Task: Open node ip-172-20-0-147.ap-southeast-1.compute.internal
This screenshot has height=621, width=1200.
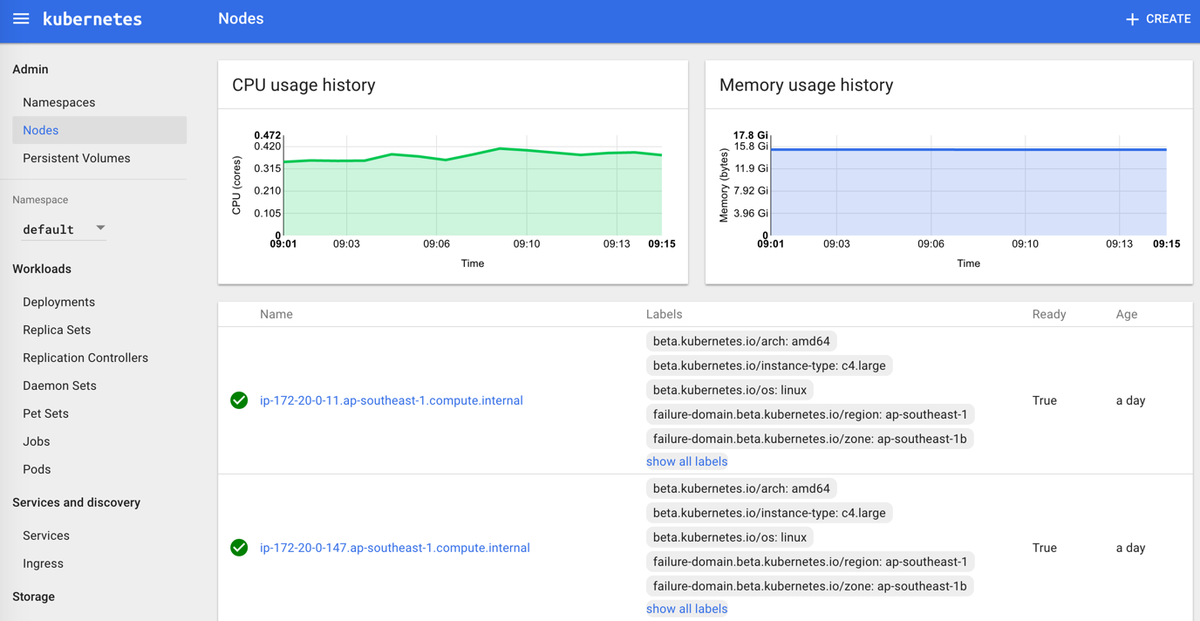Action: (x=395, y=548)
